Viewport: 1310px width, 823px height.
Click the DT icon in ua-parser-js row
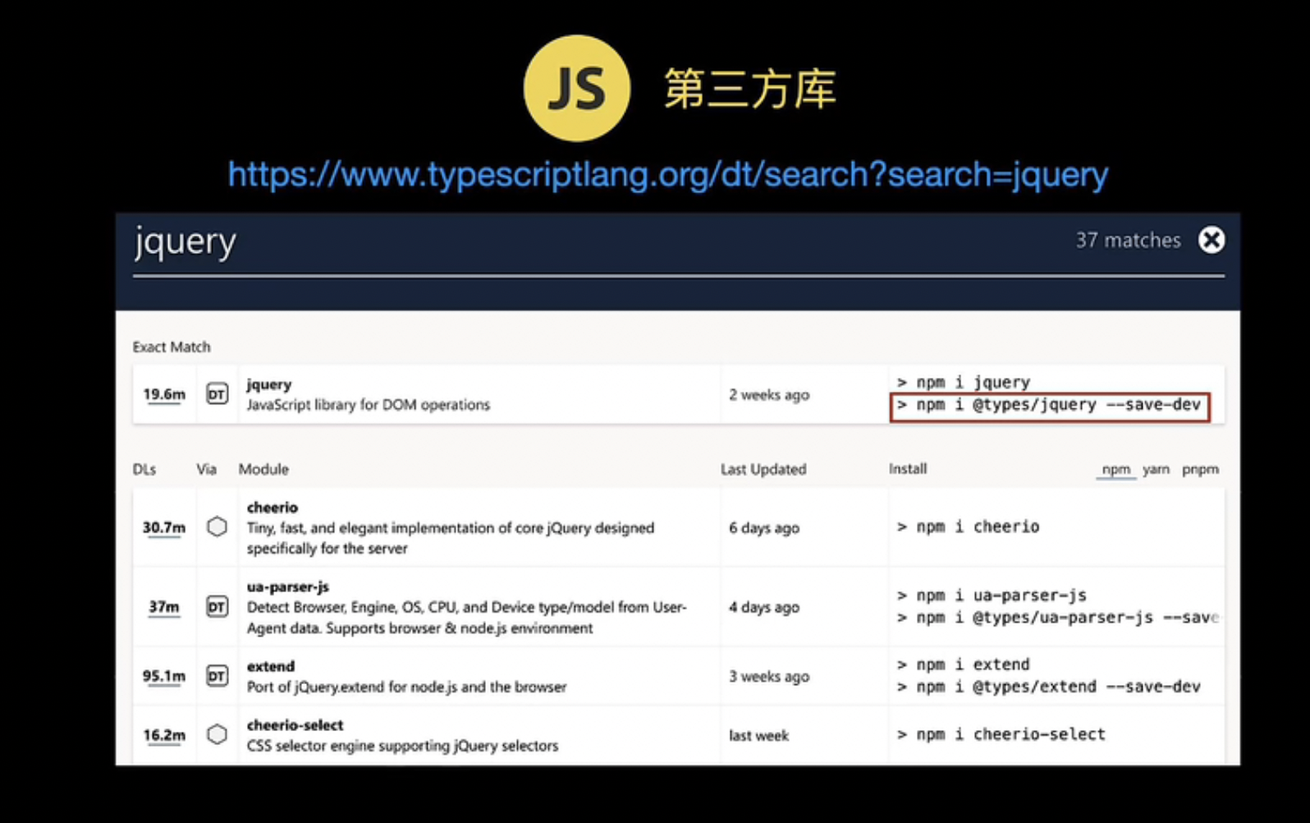tap(217, 607)
